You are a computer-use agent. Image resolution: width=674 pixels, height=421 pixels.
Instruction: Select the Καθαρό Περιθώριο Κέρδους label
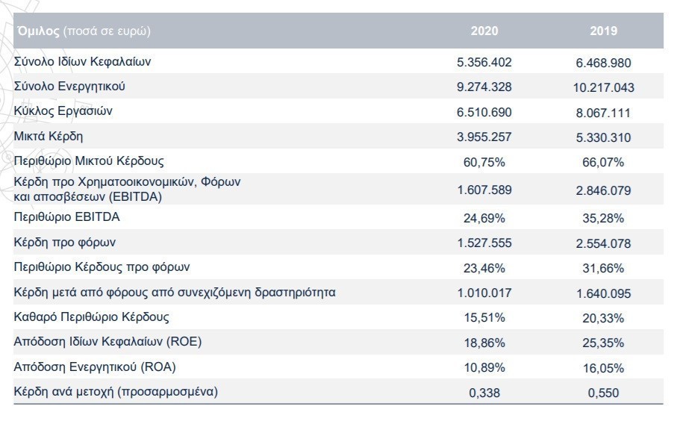pyautogui.click(x=91, y=317)
